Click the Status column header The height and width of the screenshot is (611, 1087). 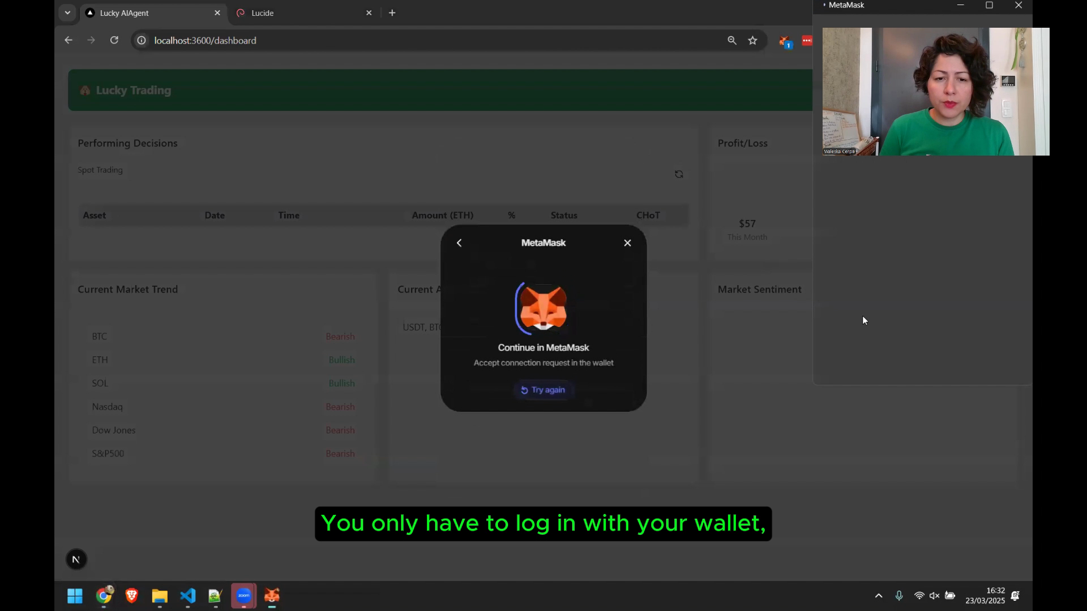[x=564, y=216]
